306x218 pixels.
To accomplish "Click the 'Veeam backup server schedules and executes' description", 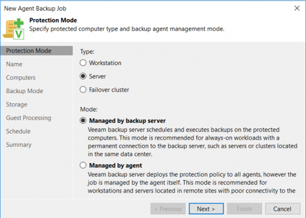I will click(192, 142).
